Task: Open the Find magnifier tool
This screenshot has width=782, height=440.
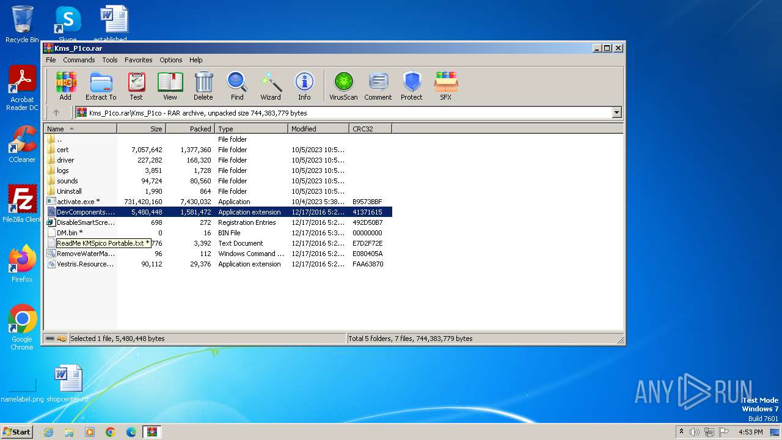Action: [237, 86]
